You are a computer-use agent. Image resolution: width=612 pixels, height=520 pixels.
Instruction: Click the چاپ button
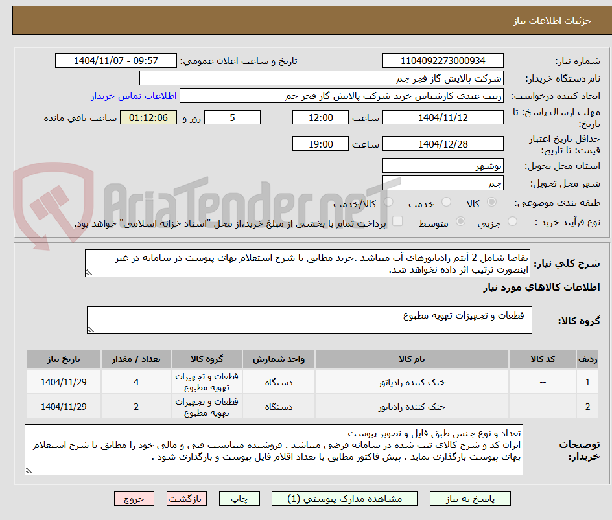click(239, 498)
